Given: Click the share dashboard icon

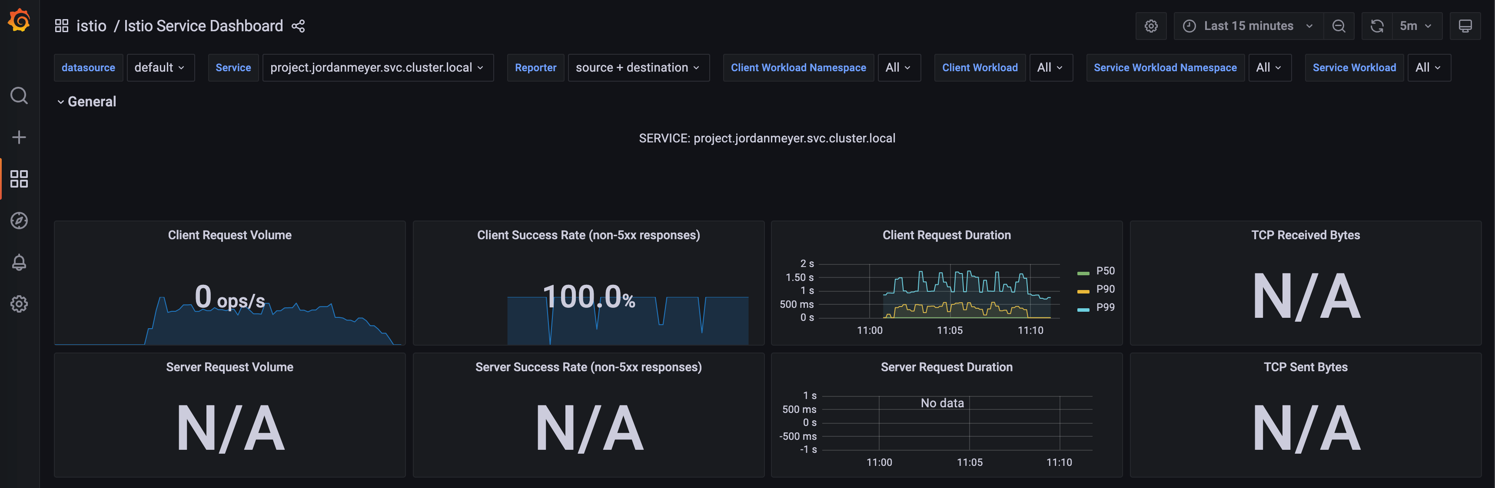Looking at the screenshot, I should [298, 26].
